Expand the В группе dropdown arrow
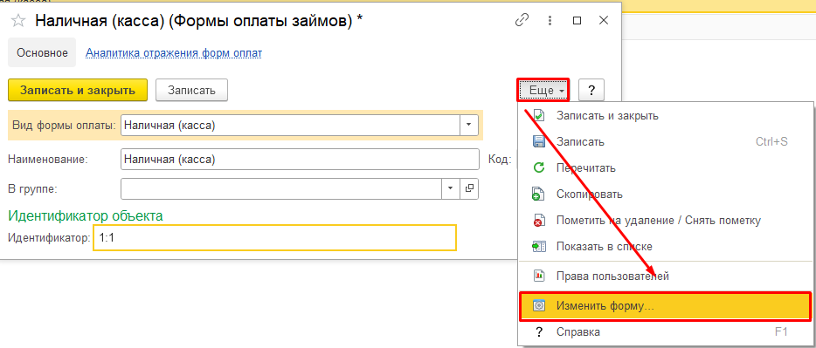 click(x=451, y=188)
